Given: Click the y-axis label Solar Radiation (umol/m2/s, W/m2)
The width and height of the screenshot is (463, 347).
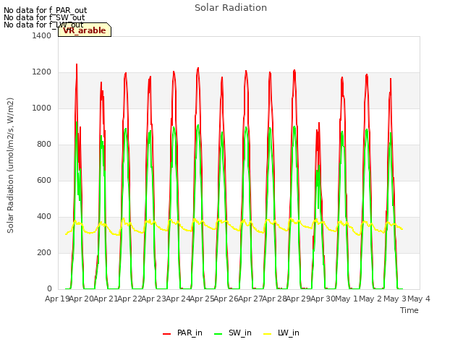Looking at the screenshot, I should tap(10, 166).
